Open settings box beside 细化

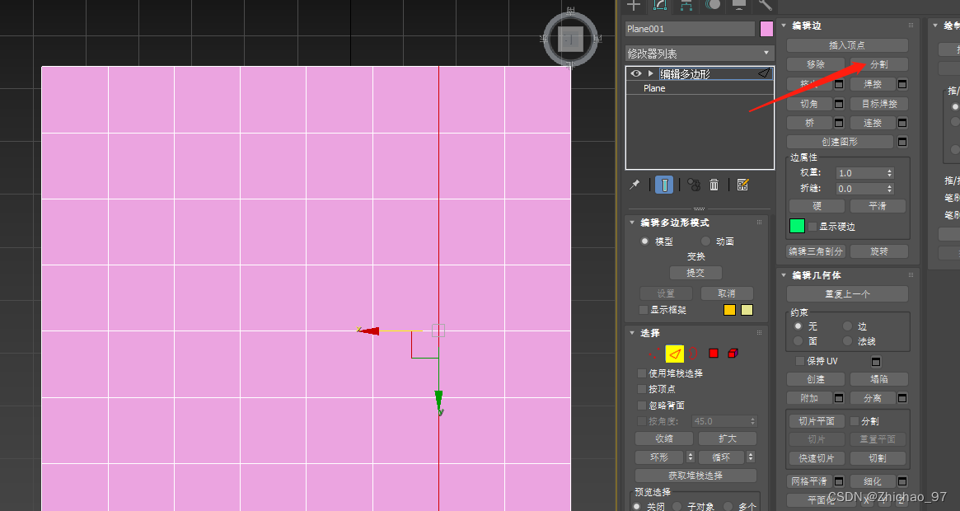[x=902, y=481]
